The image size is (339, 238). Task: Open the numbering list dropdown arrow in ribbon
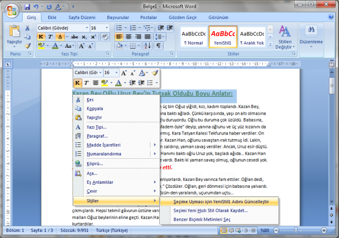[139, 28]
